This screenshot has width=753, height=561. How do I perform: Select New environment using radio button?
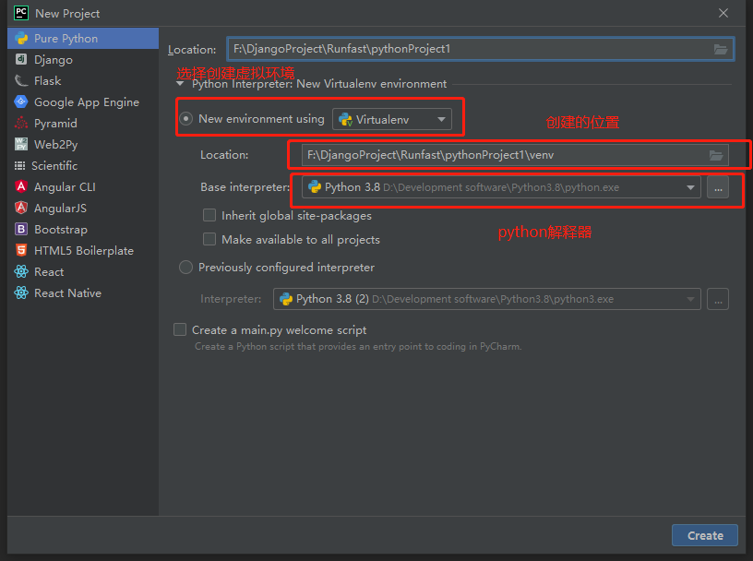[x=185, y=118]
